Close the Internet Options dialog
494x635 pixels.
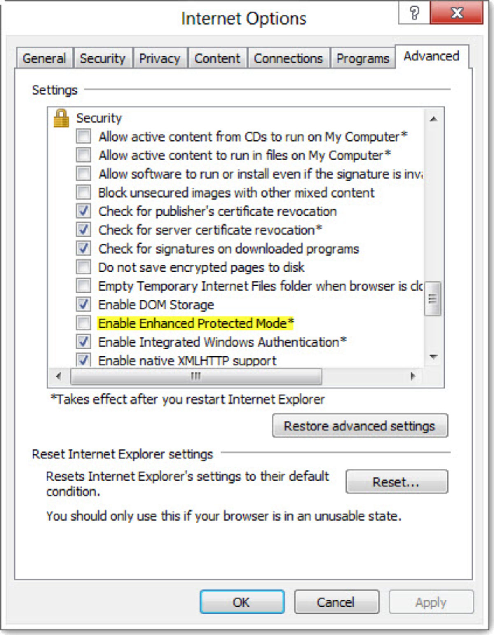(x=456, y=13)
